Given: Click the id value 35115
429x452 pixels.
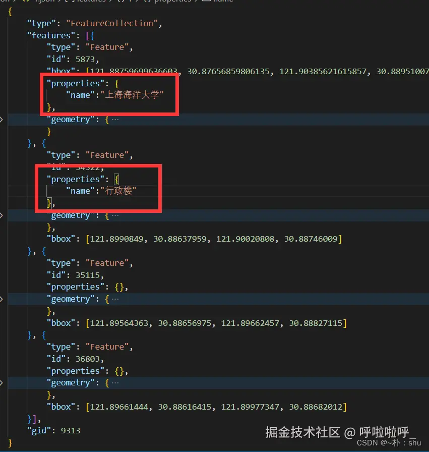Looking at the screenshot, I should 88,275.
